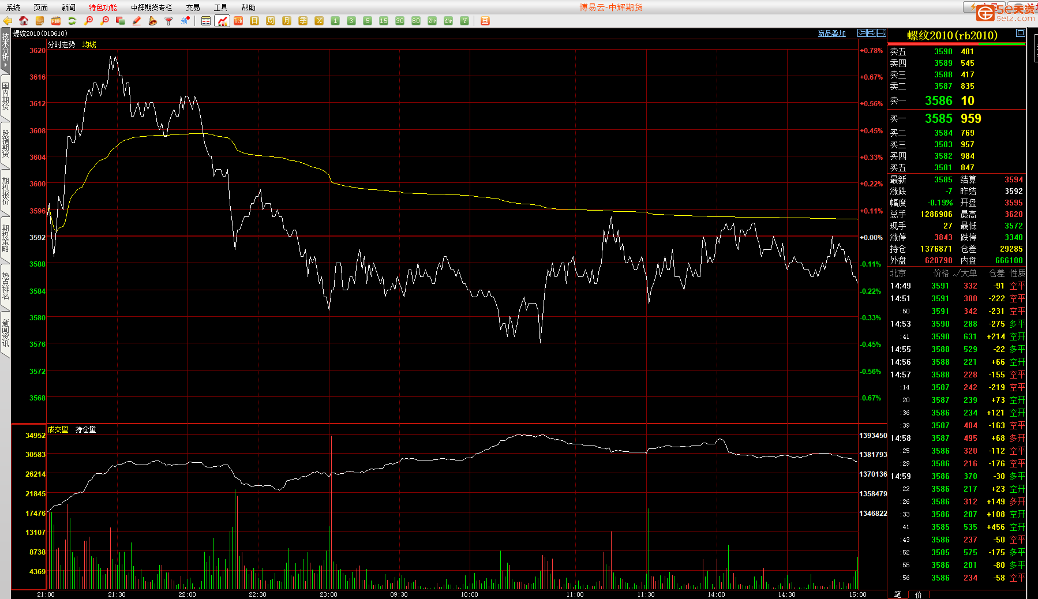Switch to monthly K-line (月)

287,21
